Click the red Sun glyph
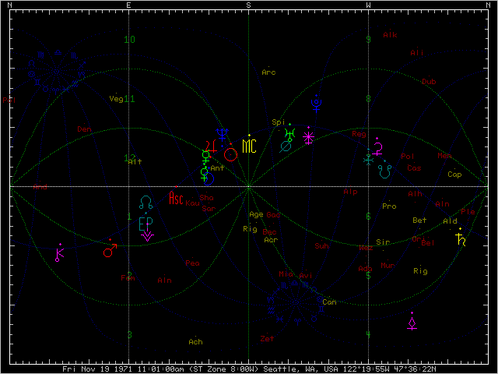 pyautogui.click(x=230, y=154)
